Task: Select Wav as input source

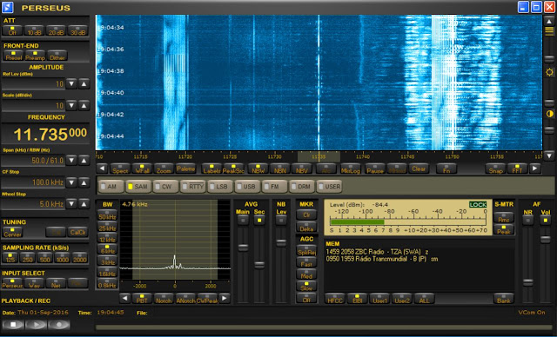Action: (x=34, y=283)
